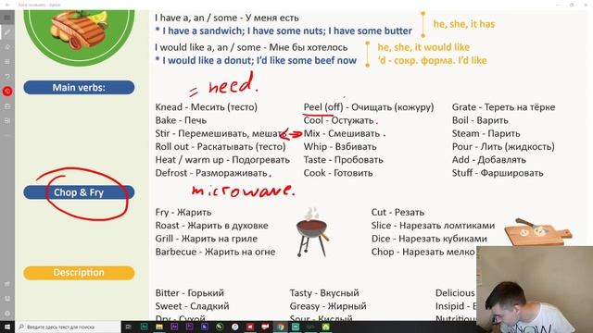593x333 pixels.
Task: Click the save icon near the sidebar bottom
Action: click(7, 298)
